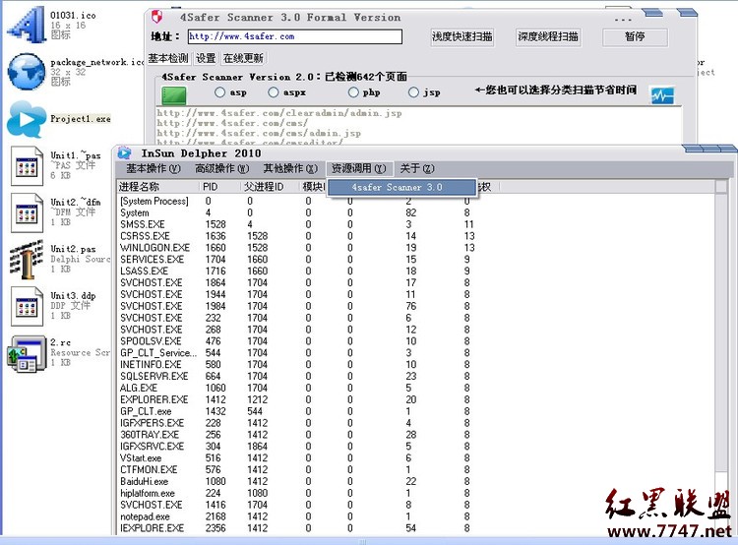This screenshot has height=545, width=738.
Task: Click the process list vertical scrollbar
Action: (x=720, y=358)
